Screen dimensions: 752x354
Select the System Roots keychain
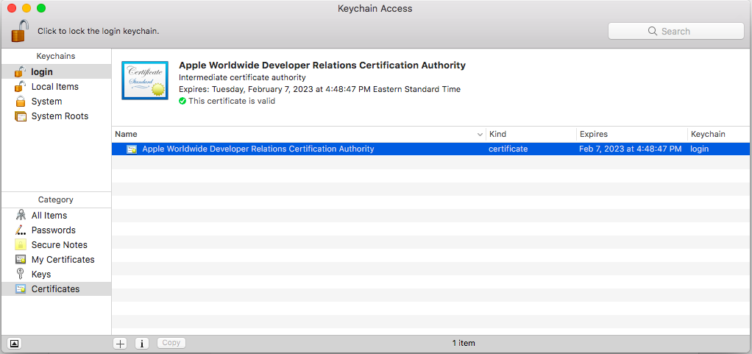(56, 116)
